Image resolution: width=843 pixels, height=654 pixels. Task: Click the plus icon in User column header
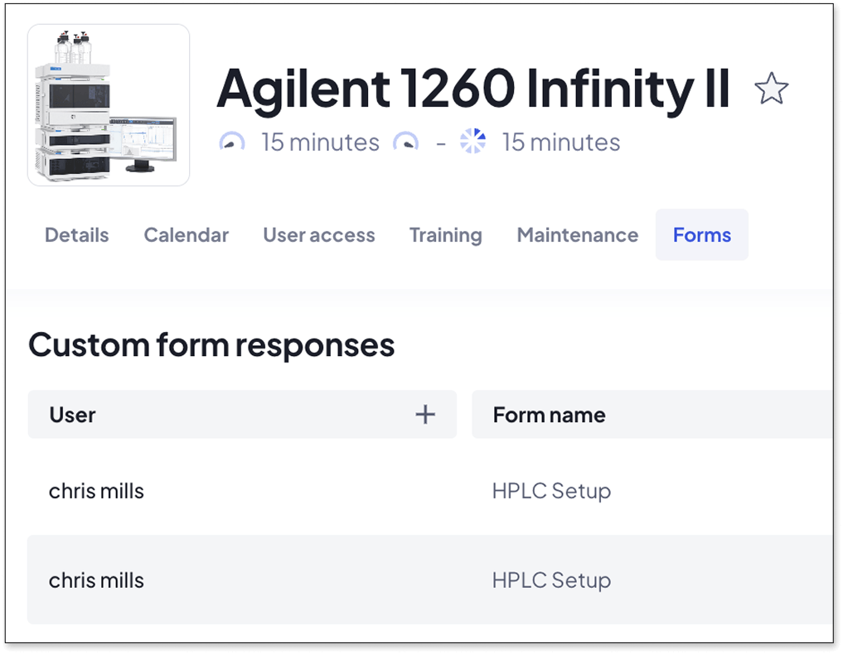pyautogui.click(x=424, y=415)
